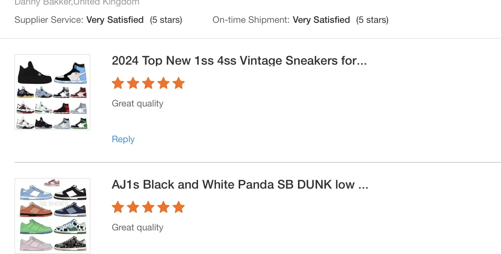Click Great quality comment under Panda SB Dunk
This screenshot has height=254, width=501.
point(138,227)
